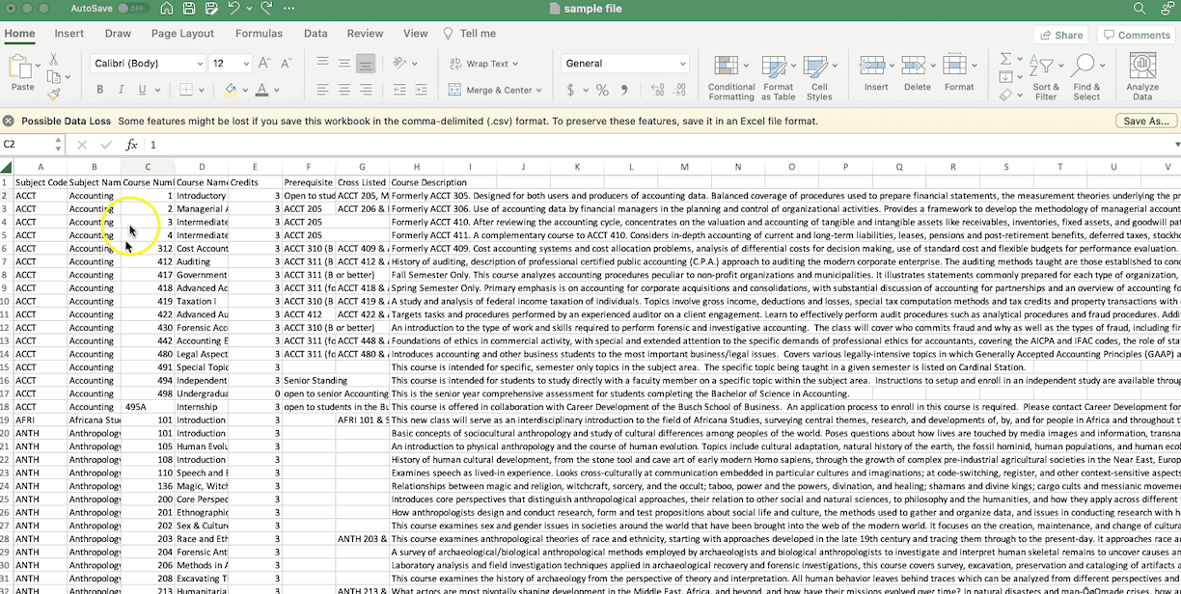
Task: Toggle bottom vertical alignment
Action: [x=366, y=64]
